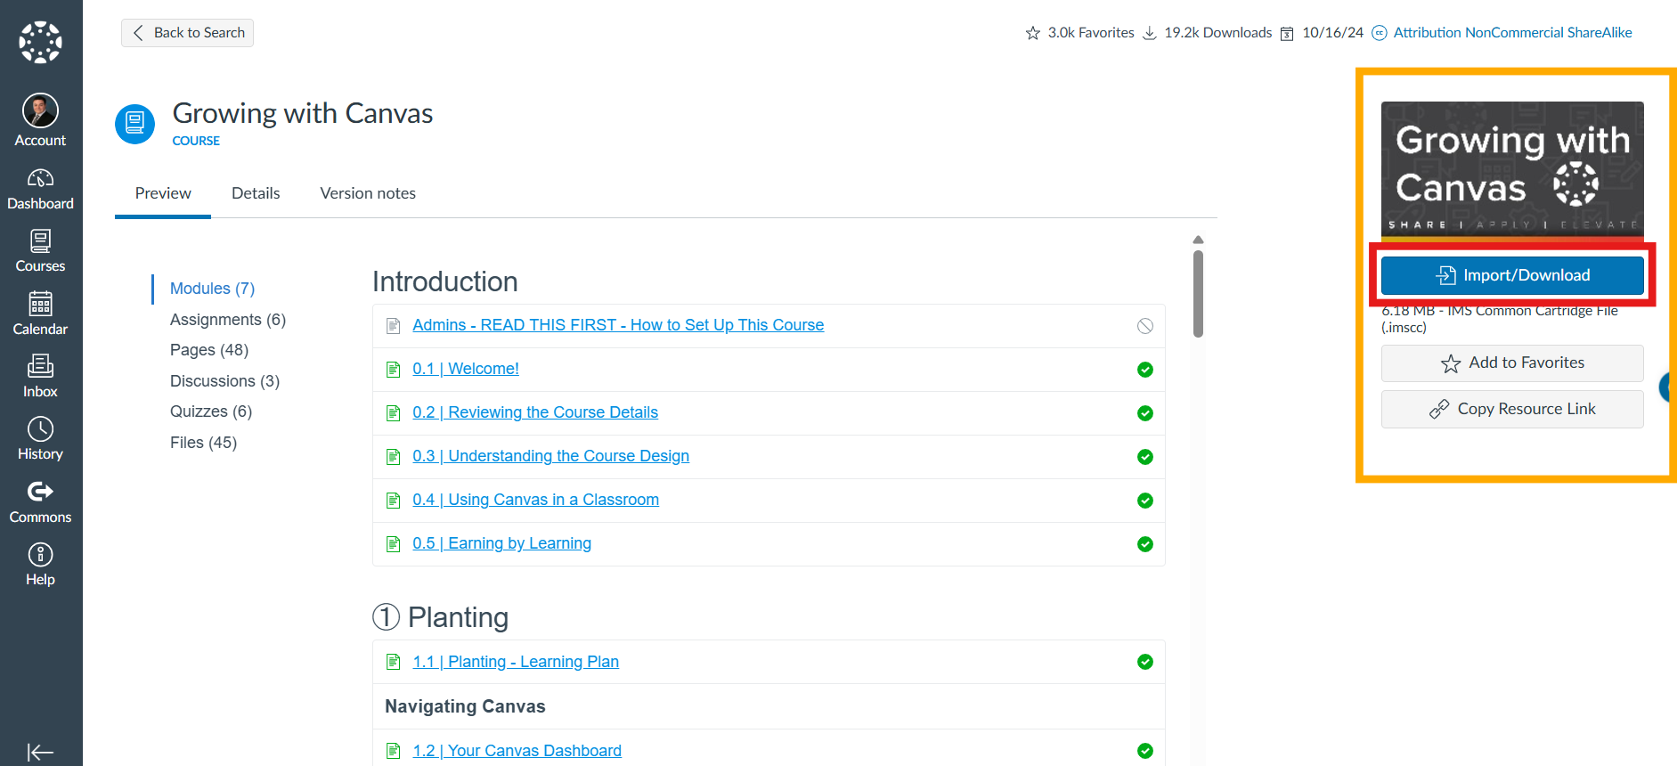Go back to search results
This screenshot has width=1677, height=766.
tap(187, 33)
